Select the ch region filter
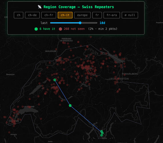163x143 pixels. point(19,15)
